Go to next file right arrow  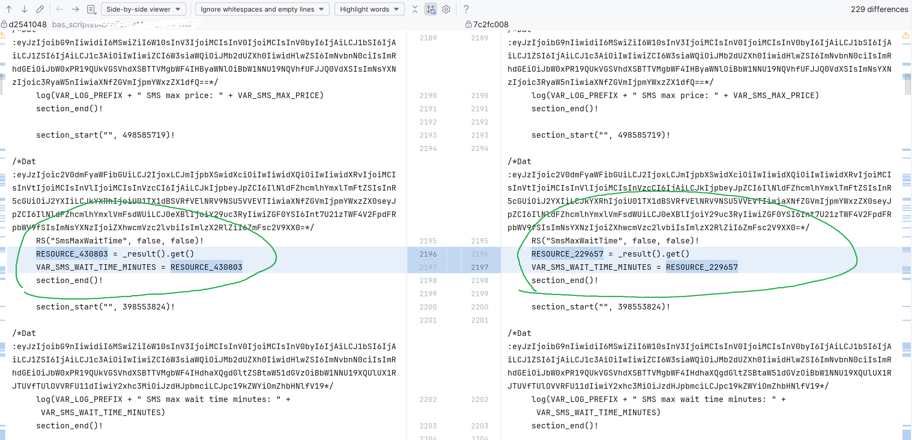point(75,9)
